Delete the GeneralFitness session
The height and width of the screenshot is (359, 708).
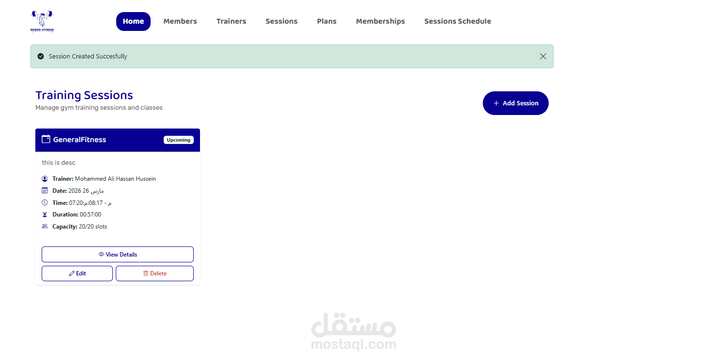tap(154, 273)
